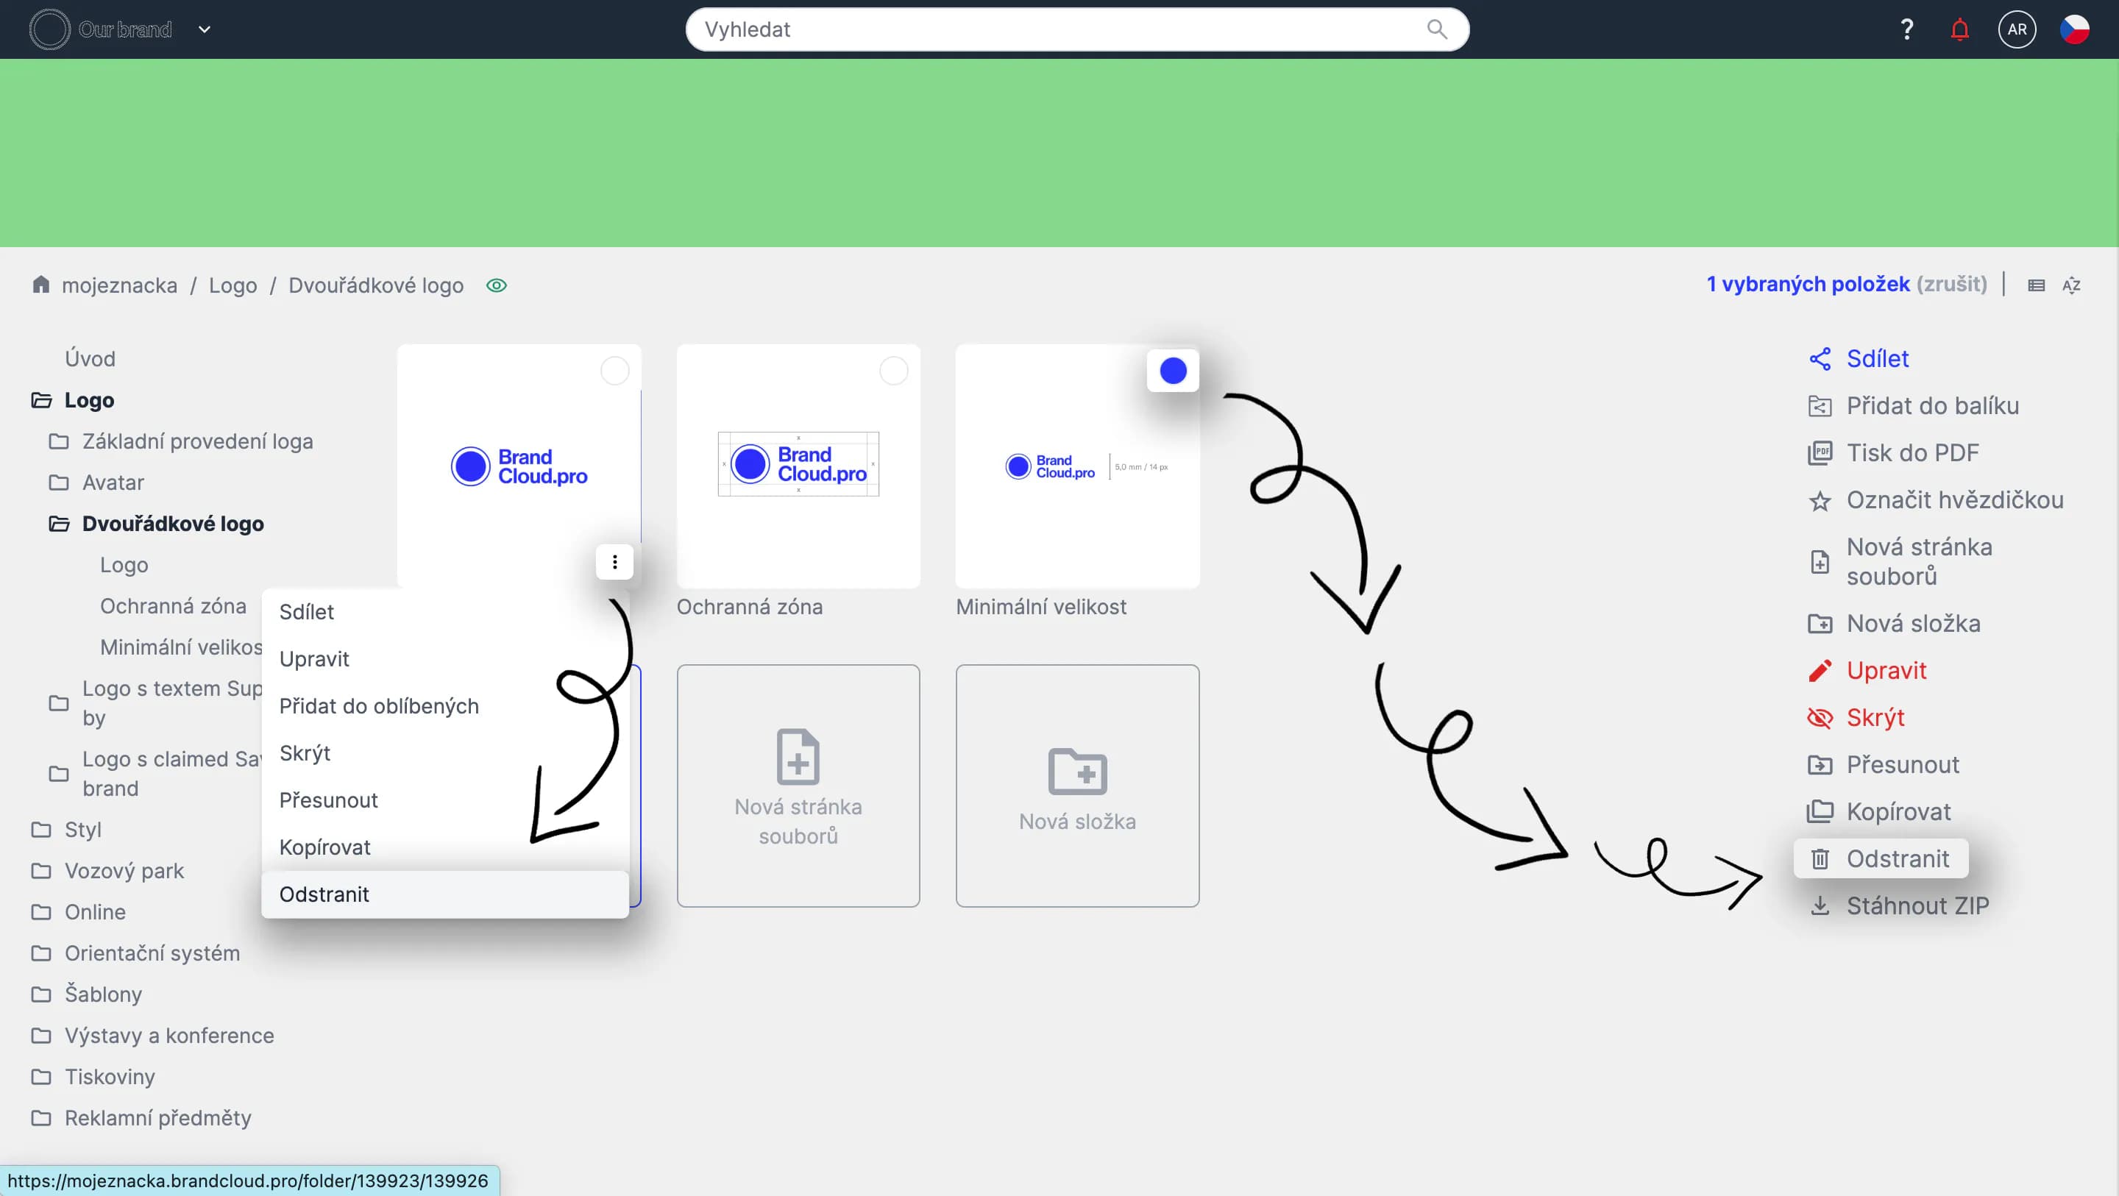2119x1196 pixels.
Task: Click the search magnifier icon
Action: pyautogui.click(x=1436, y=29)
